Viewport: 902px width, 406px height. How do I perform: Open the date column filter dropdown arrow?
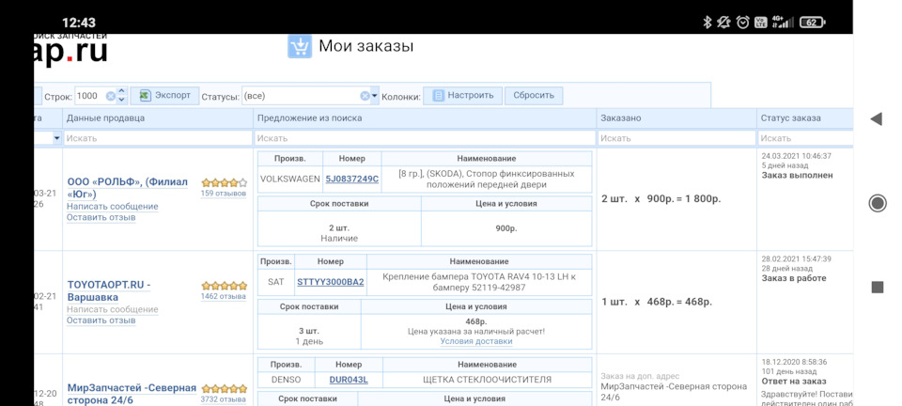coord(57,138)
